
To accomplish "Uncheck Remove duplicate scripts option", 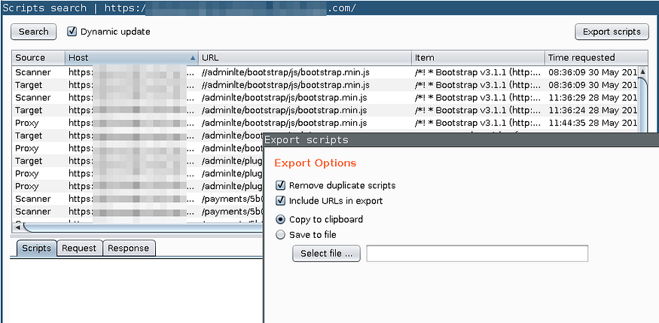I will 281,185.
